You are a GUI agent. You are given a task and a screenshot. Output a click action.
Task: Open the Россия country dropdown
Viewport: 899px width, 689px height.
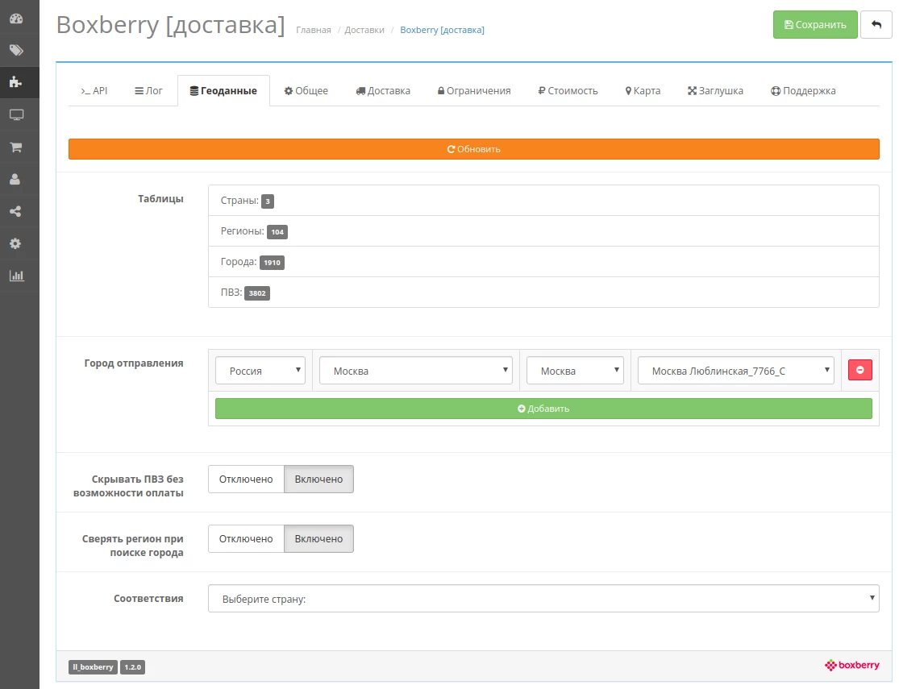click(x=260, y=371)
